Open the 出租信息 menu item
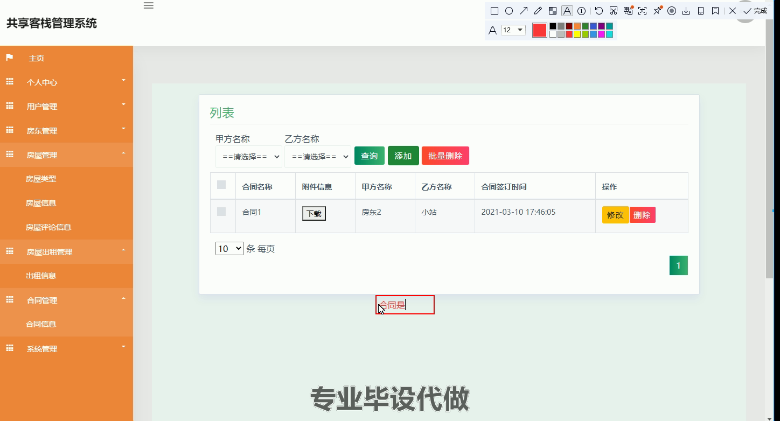This screenshot has width=780, height=421. coord(41,276)
